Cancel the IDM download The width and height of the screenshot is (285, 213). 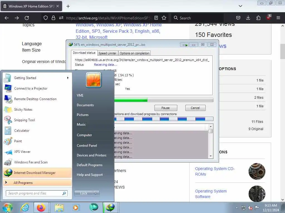[195, 108]
